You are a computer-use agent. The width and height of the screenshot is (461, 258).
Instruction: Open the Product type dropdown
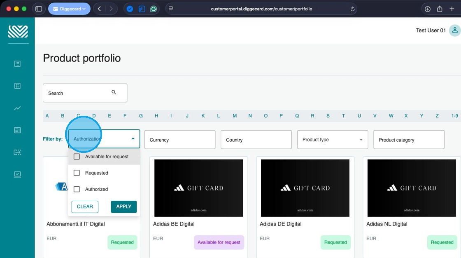point(333,140)
